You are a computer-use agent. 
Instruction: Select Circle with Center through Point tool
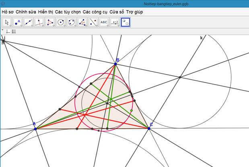61,22
